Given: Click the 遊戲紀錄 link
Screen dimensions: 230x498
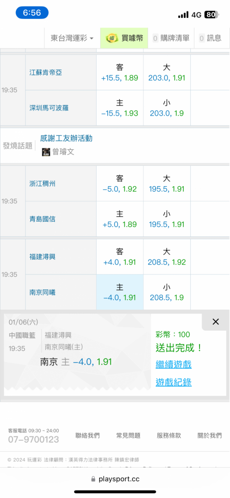Looking at the screenshot, I should [173, 382].
